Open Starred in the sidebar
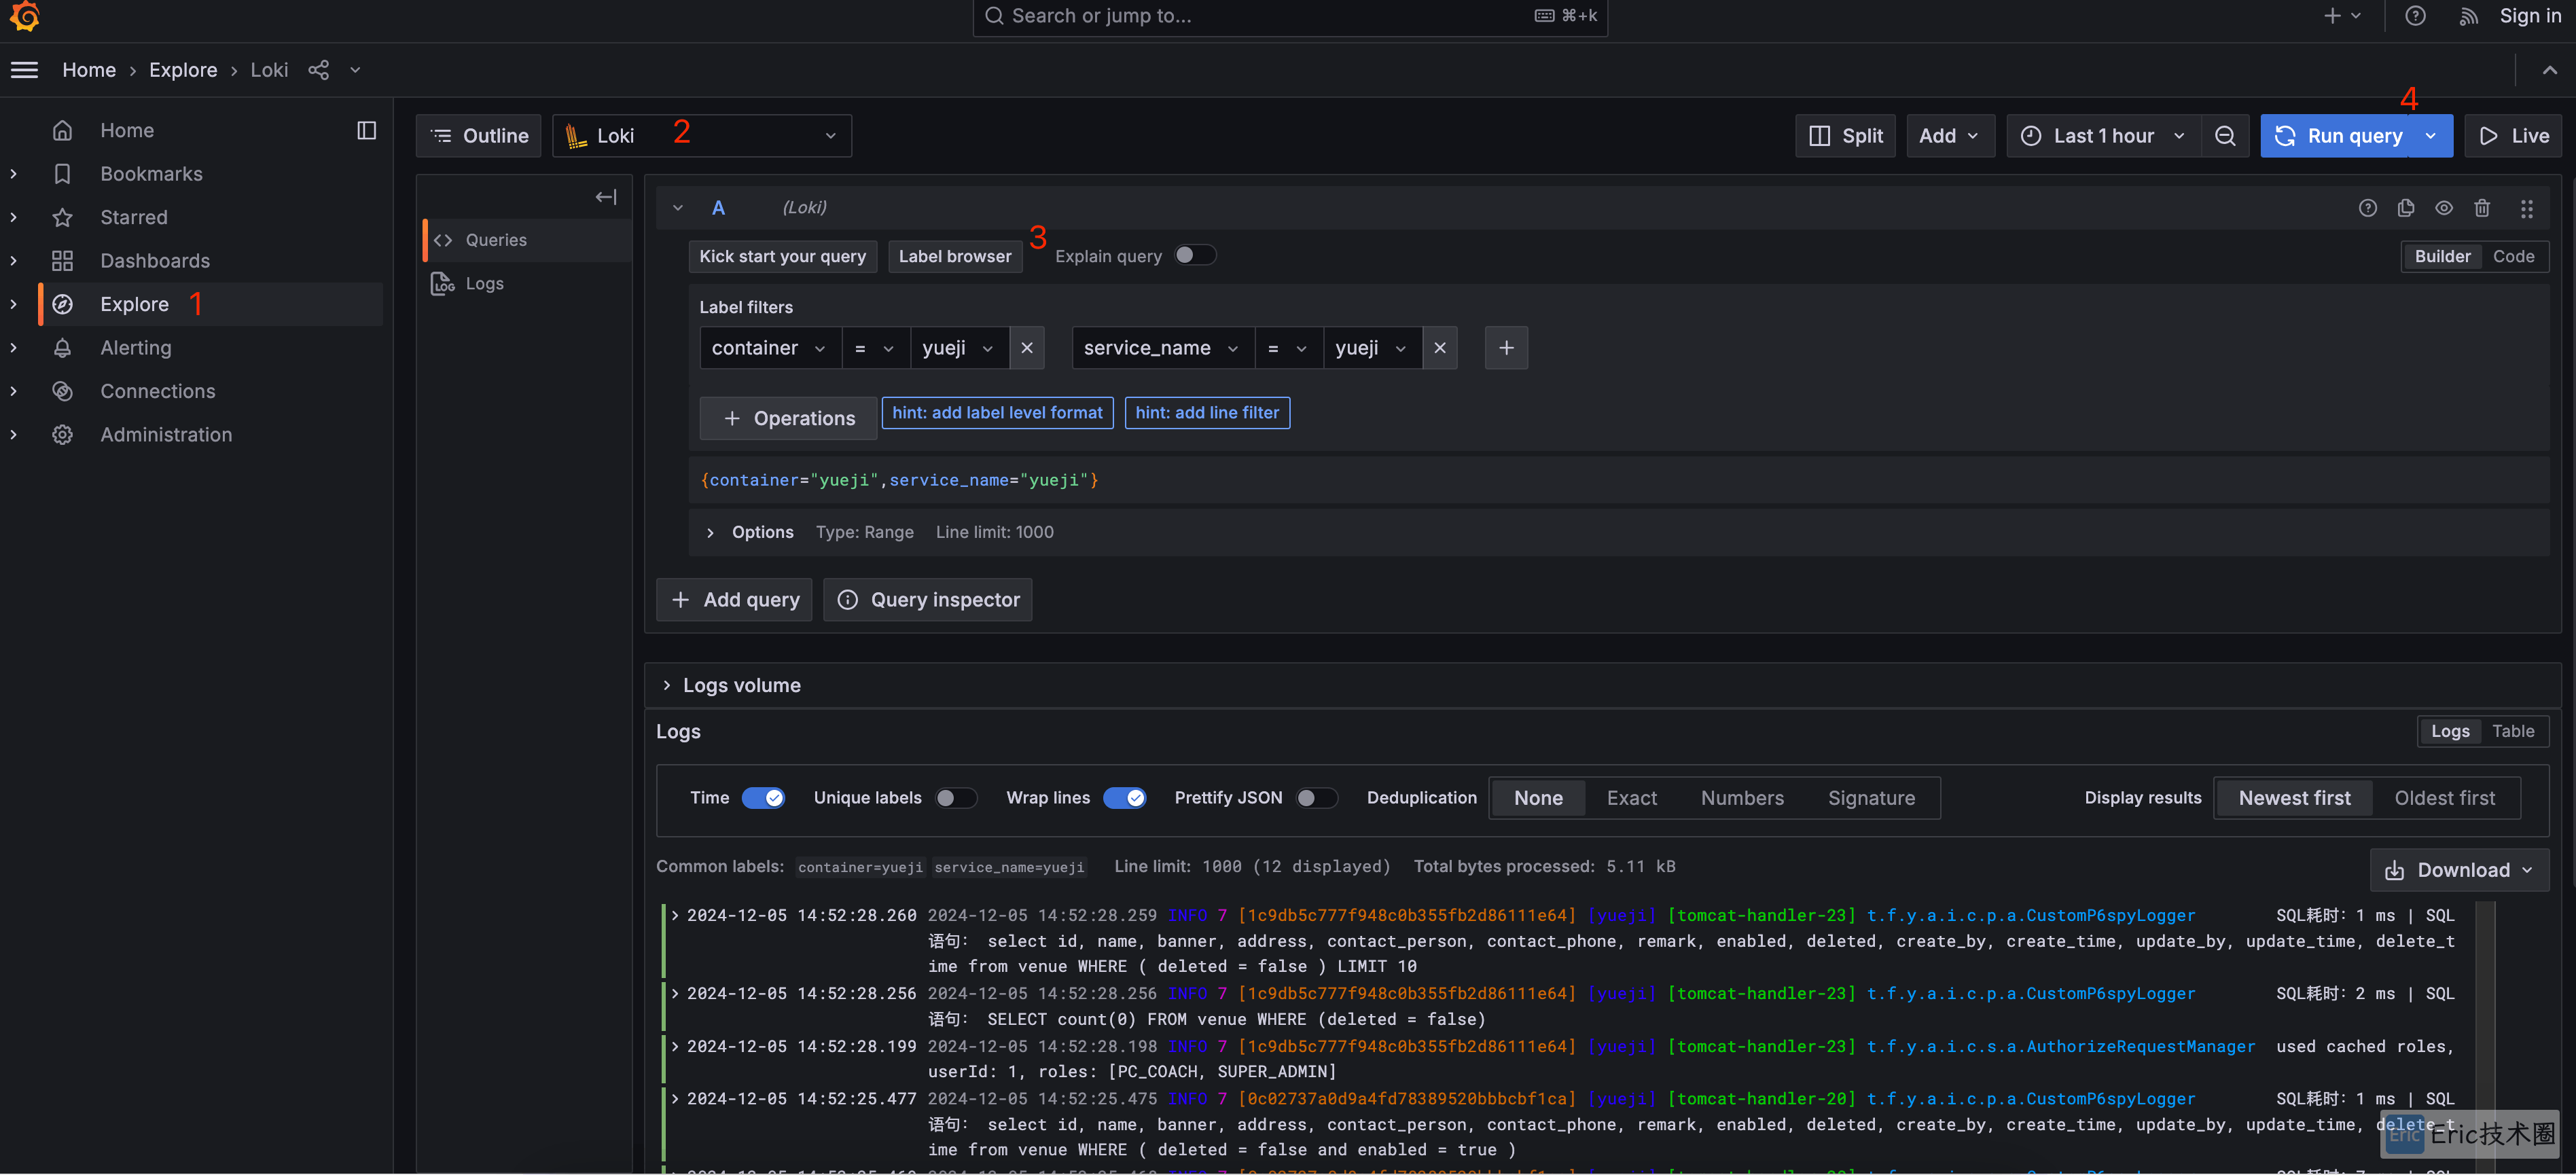Viewport: 2576px width, 1175px height. (x=134, y=217)
